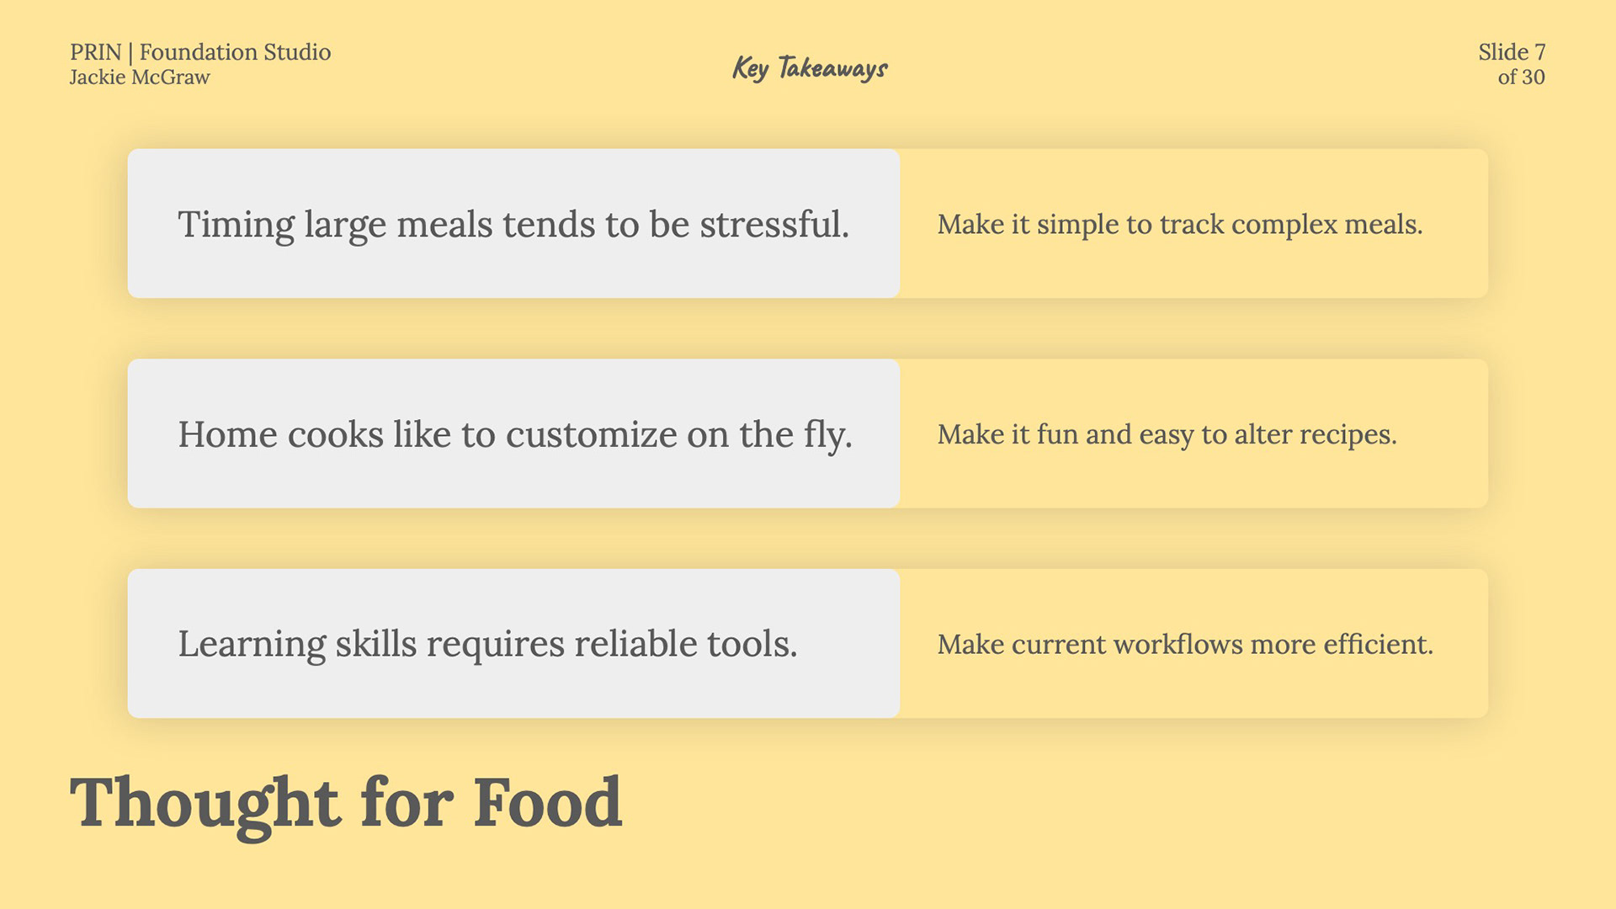The height and width of the screenshot is (909, 1616).
Task: Click the word 'Takeaways' in the heading
Action: (832, 68)
